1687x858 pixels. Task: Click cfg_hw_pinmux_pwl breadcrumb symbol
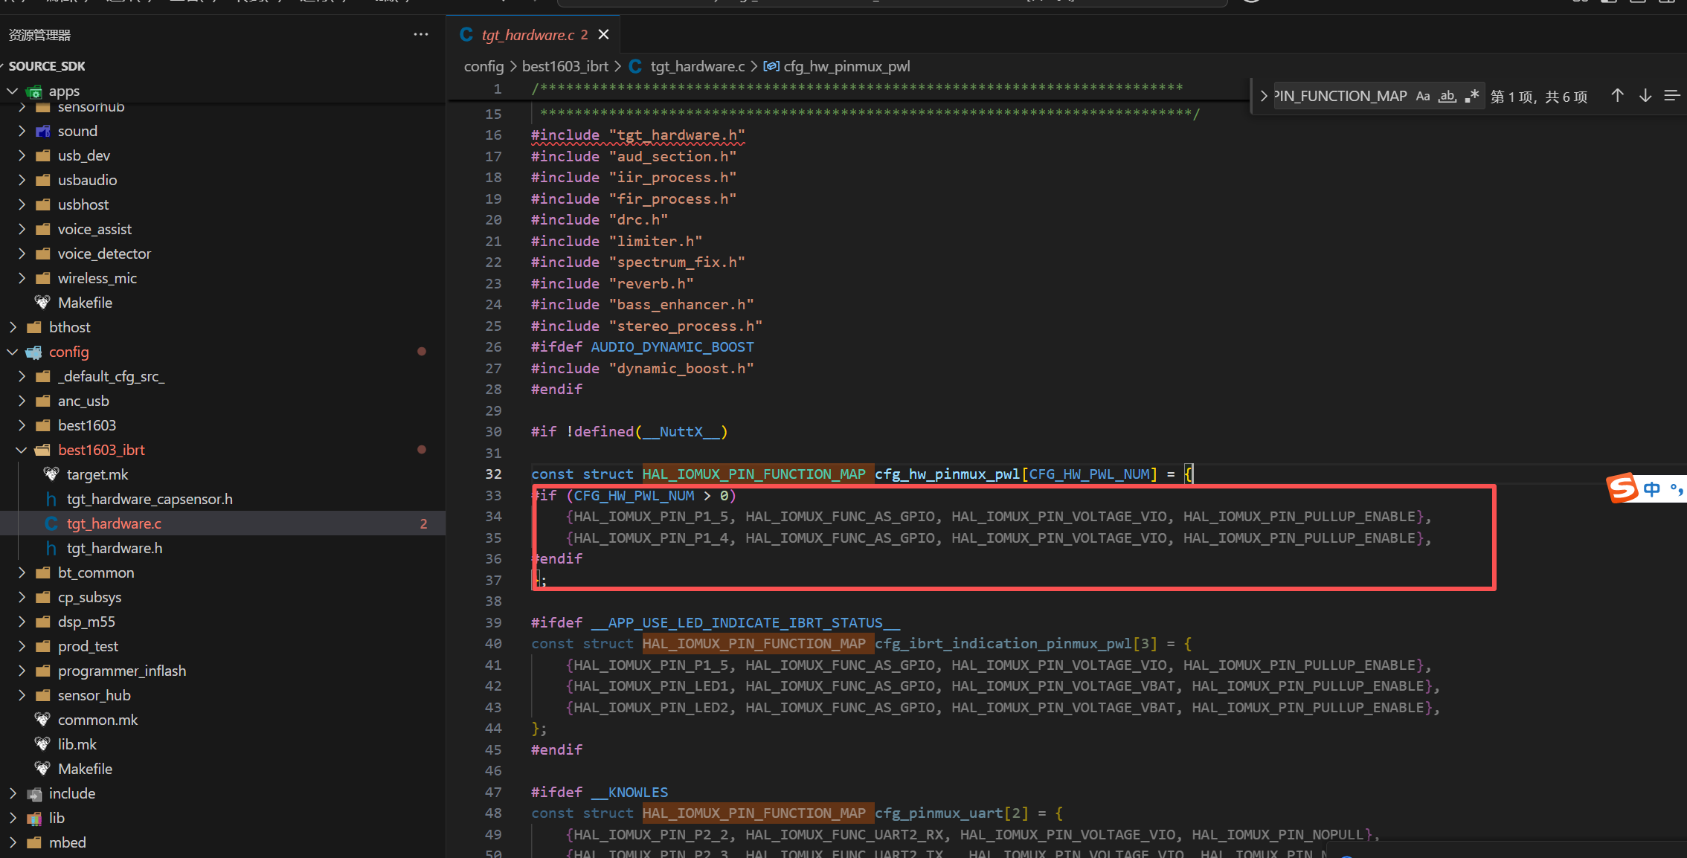pos(846,66)
